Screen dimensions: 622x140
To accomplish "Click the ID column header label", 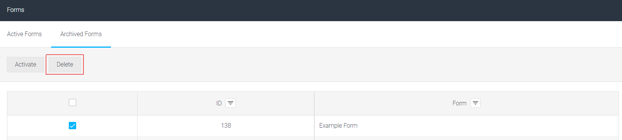I will pyautogui.click(x=219, y=103).
